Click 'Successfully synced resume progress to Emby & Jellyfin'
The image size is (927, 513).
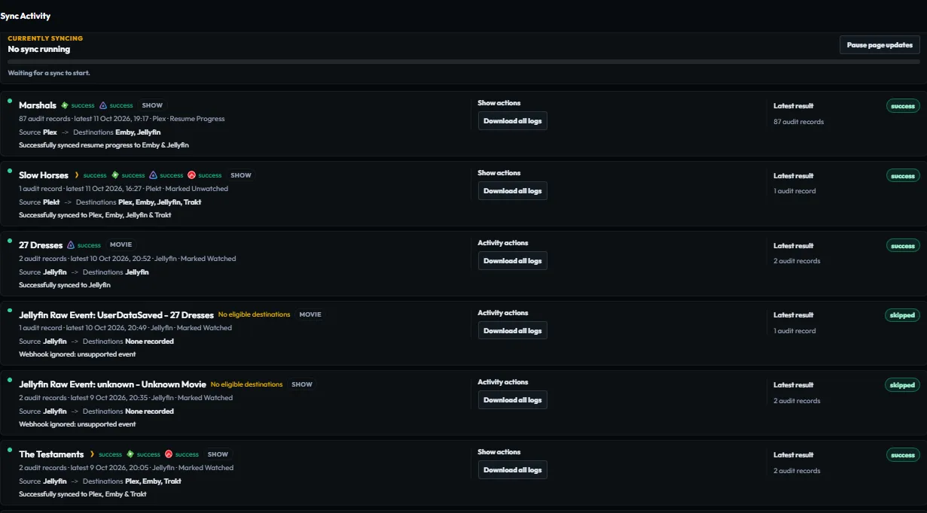[104, 145]
